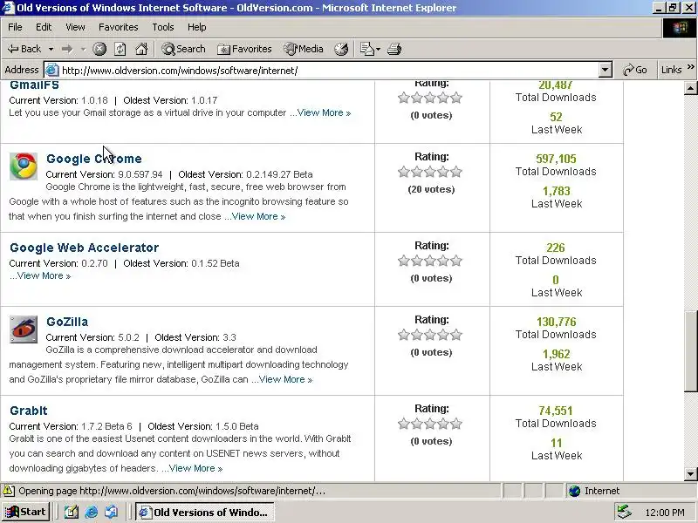Click View More for Google Web Accelerator
The height and width of the screenshot is (523, 698).
pyautogui.click(x=44, y=275)
